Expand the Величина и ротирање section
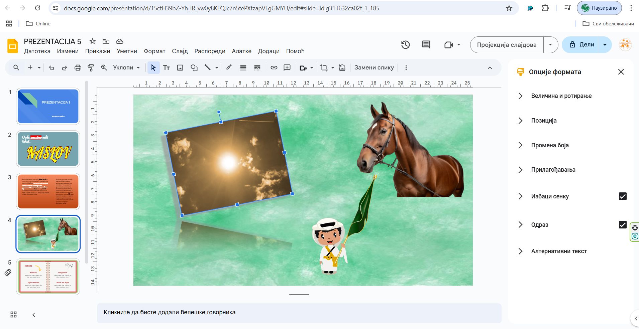639x329 pixels. tap(561, 96)
